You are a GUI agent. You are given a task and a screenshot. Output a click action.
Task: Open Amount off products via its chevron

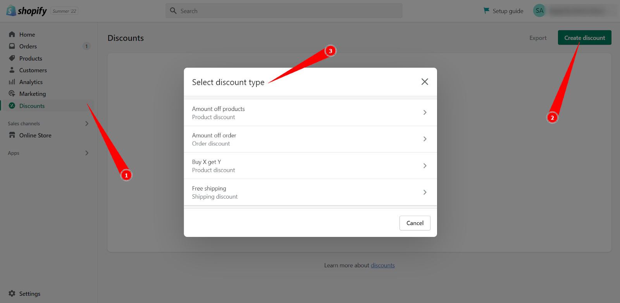click(425, 112)
